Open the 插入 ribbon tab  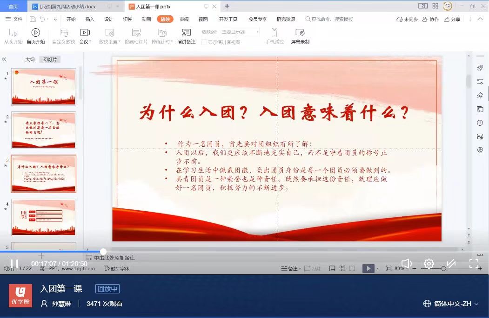tap(89, 19)
